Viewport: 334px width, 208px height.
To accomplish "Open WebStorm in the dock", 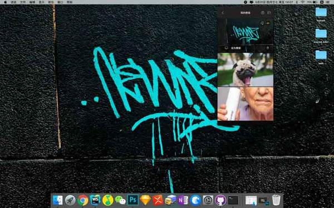I will (95, 200).
